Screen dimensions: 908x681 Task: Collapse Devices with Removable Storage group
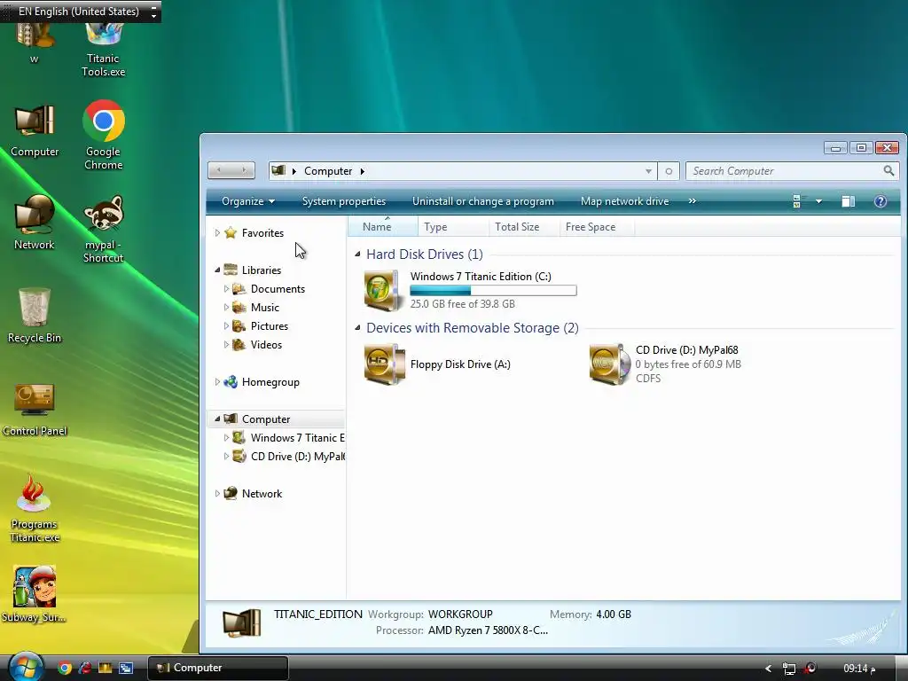(357, 328)
